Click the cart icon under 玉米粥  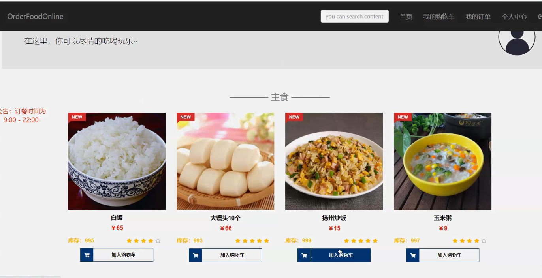413,255
